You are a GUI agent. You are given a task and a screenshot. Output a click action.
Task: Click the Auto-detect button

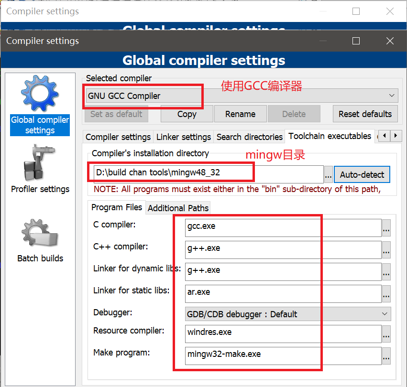click(x=362, y=175)
